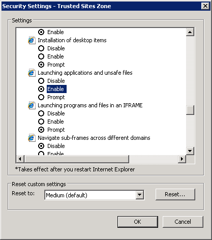Click the 'Launching applications and unsafe files' label

click(x=85, y=73)
